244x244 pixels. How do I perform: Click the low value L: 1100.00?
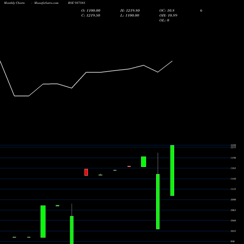tap(130, 16)
